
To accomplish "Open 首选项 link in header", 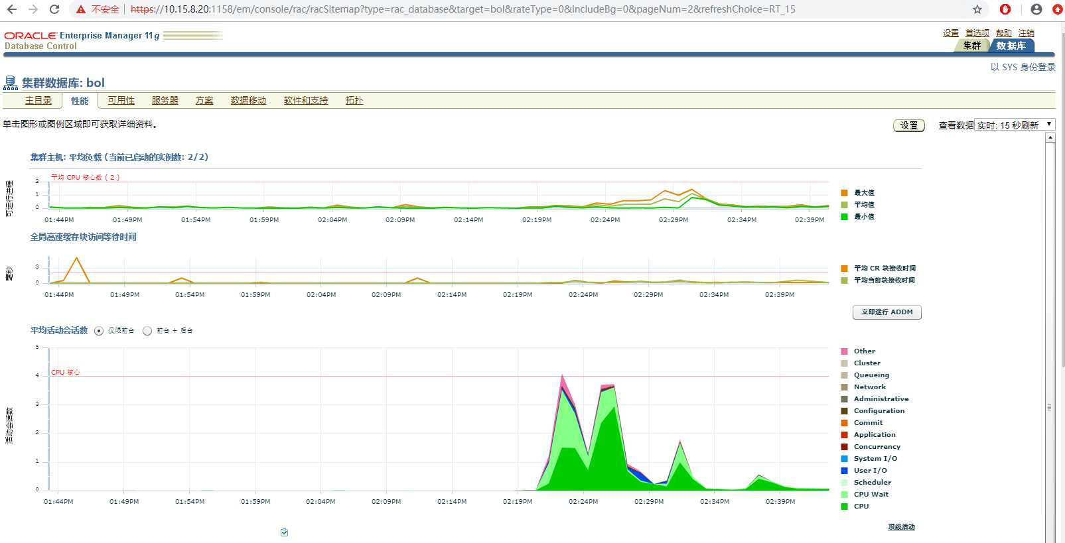I will click(x=977, y=33).
